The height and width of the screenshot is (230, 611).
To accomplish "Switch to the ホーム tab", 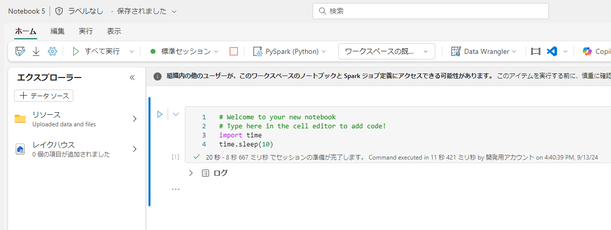I will pos(25,31).
